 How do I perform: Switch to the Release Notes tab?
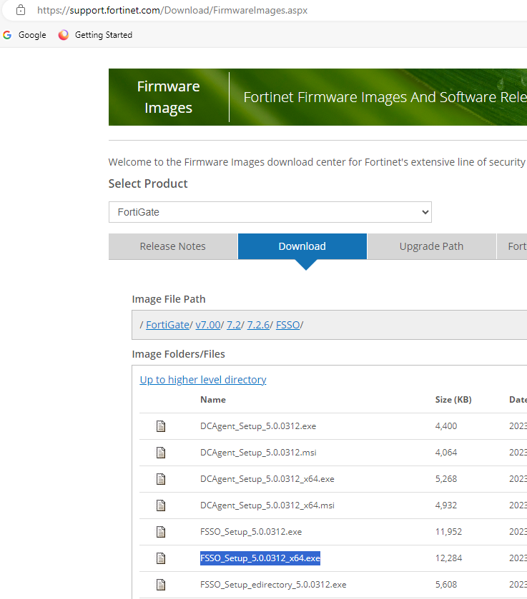pos(172,246)
